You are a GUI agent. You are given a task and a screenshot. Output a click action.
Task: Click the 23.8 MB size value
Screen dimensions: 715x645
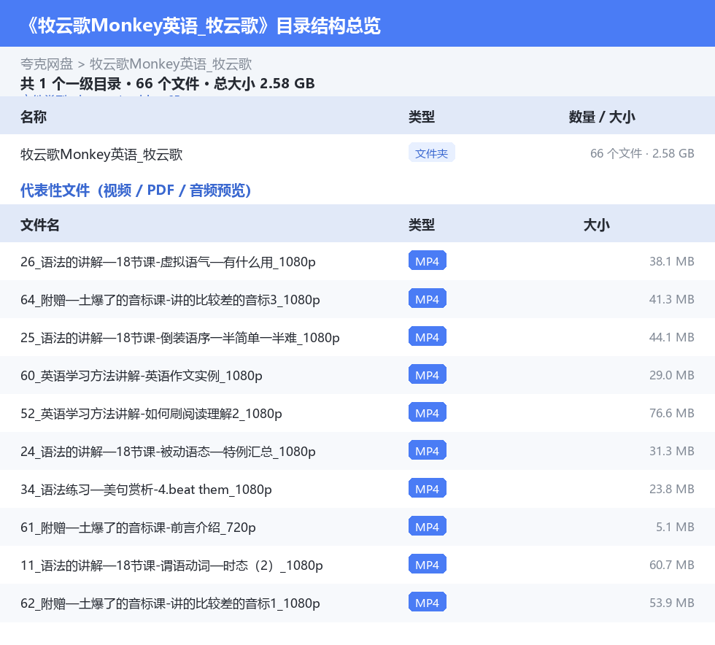(672, 489)
